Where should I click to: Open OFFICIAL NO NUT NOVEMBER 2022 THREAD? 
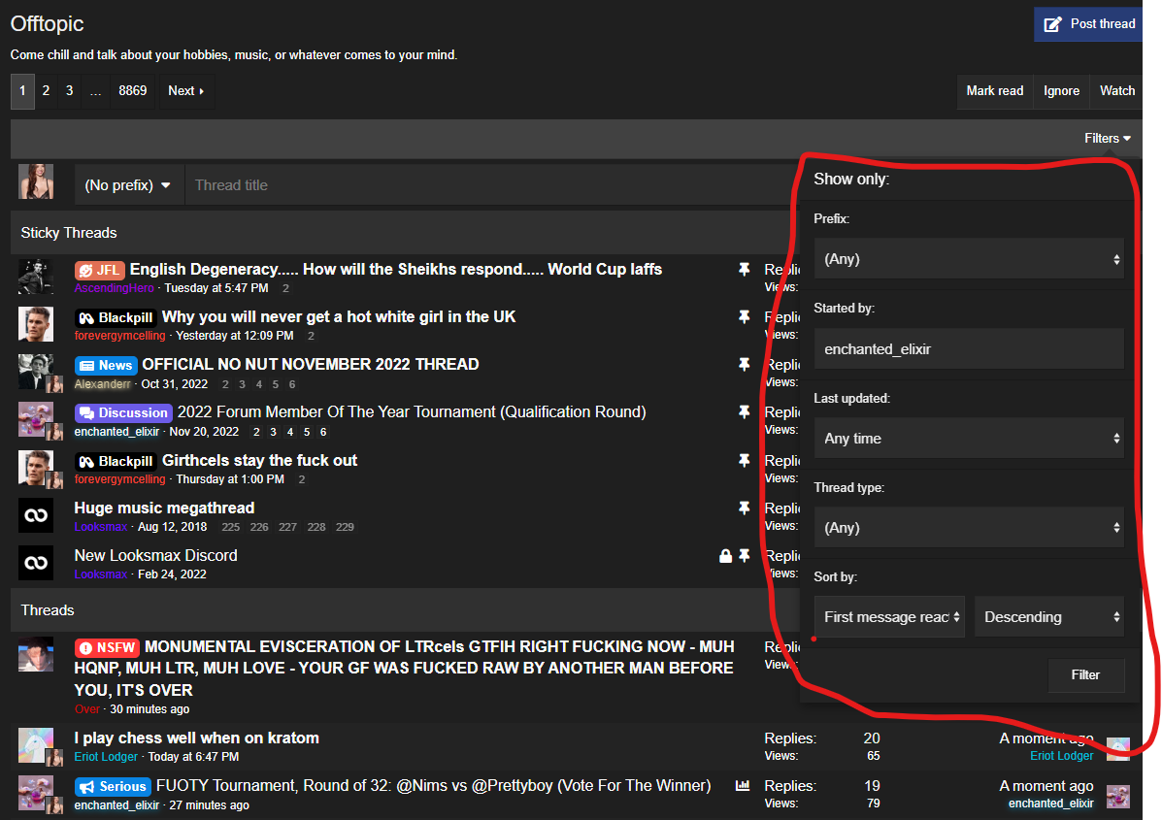pyautogui.click(x=311, y=365)
